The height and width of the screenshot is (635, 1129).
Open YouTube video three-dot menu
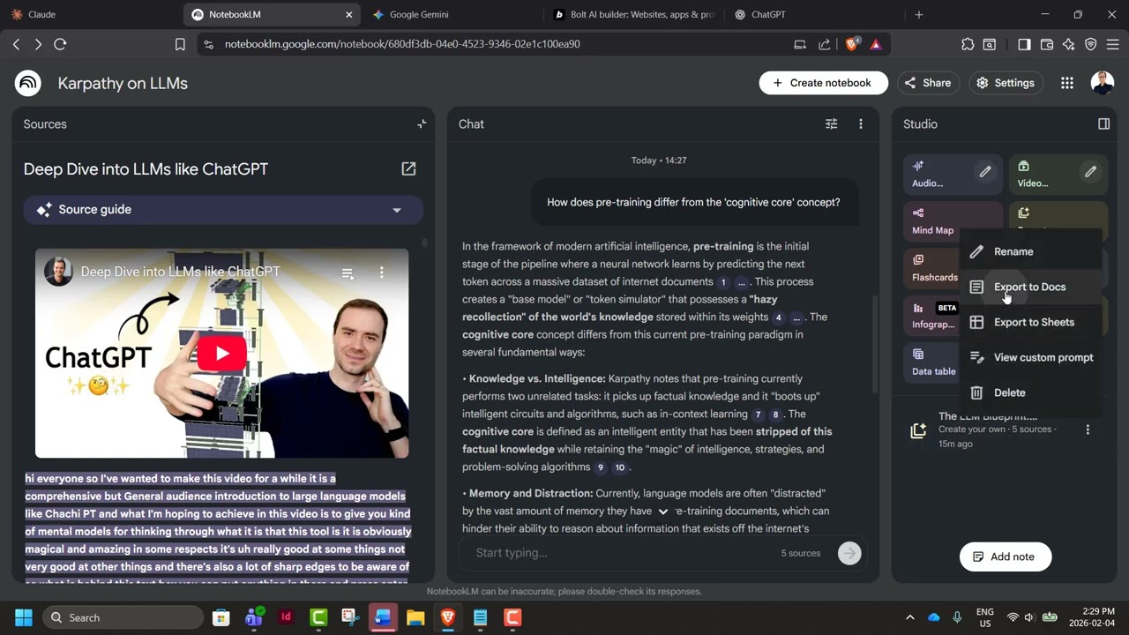[x=382, y=273]
